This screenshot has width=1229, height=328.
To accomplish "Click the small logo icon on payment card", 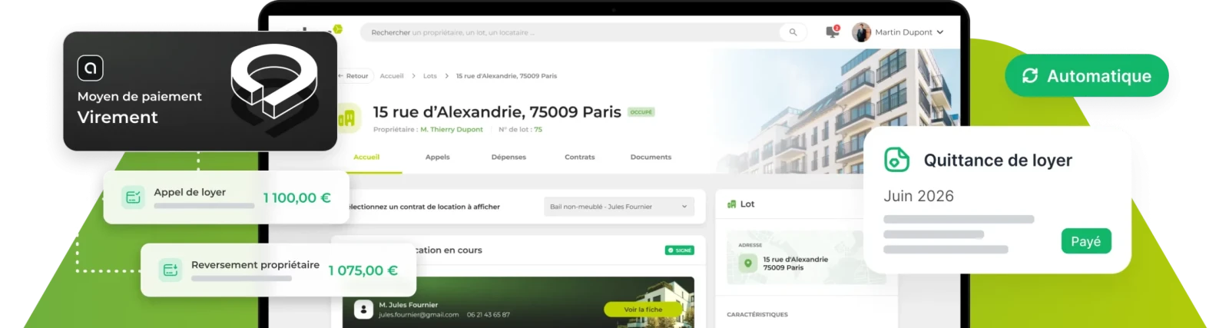I will 91,68.
